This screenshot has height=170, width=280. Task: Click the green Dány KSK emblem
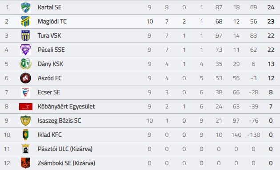point(25,64)
